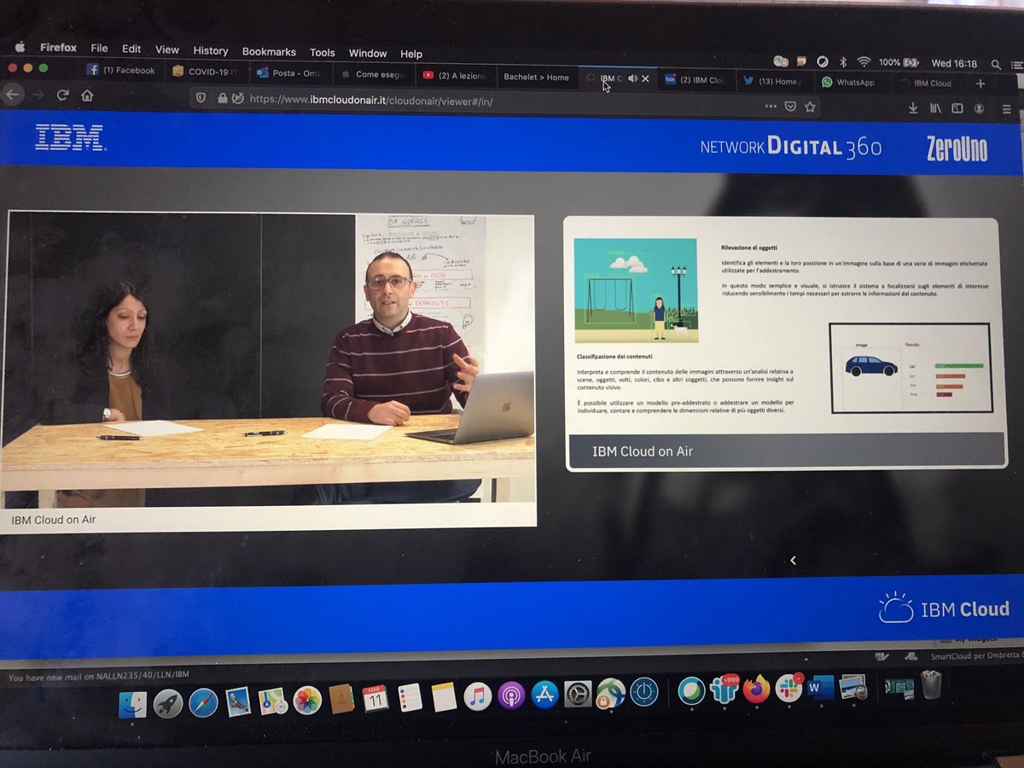The height and width of the screenshot is (768, 1024).
Task: Open Spotlight search in the menu bar
Action: 995,62
